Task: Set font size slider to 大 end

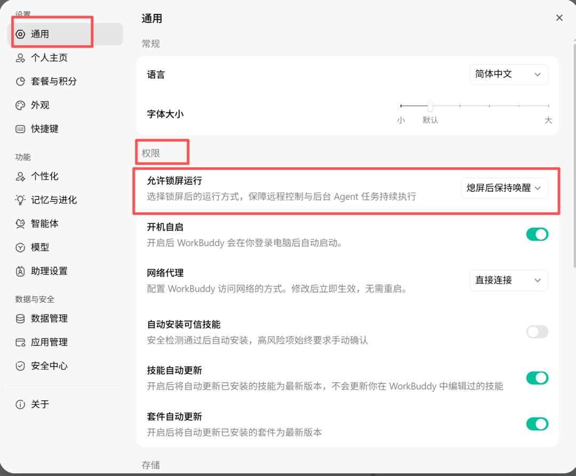Action: pyautogui.click(x=548, y=106)
